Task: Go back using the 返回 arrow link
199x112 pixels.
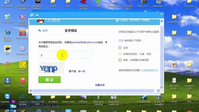Action: click(x=43, y=30)
